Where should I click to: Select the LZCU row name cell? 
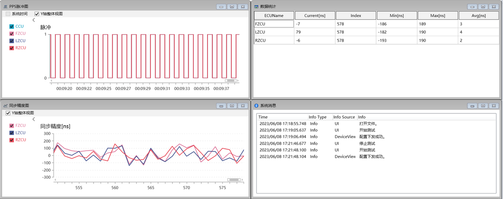pos(274,32)
